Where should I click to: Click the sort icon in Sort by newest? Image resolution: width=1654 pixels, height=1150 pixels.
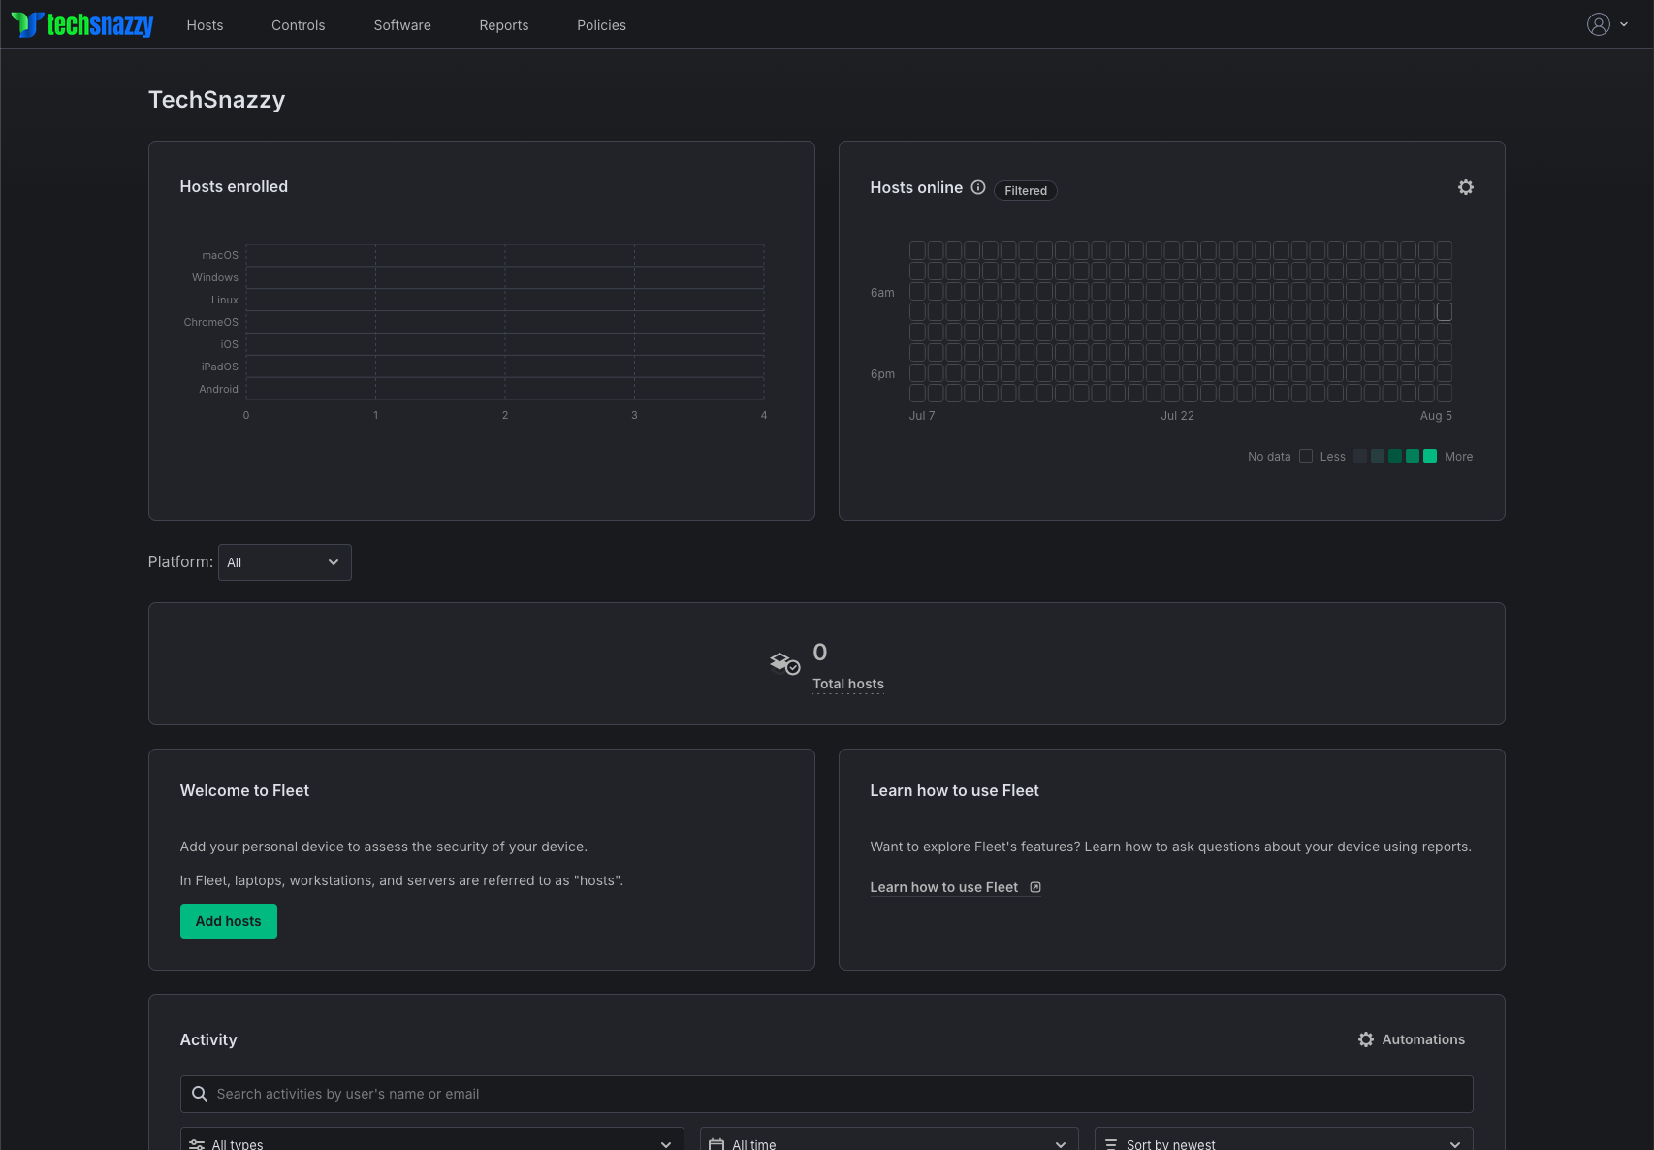1111,1144
